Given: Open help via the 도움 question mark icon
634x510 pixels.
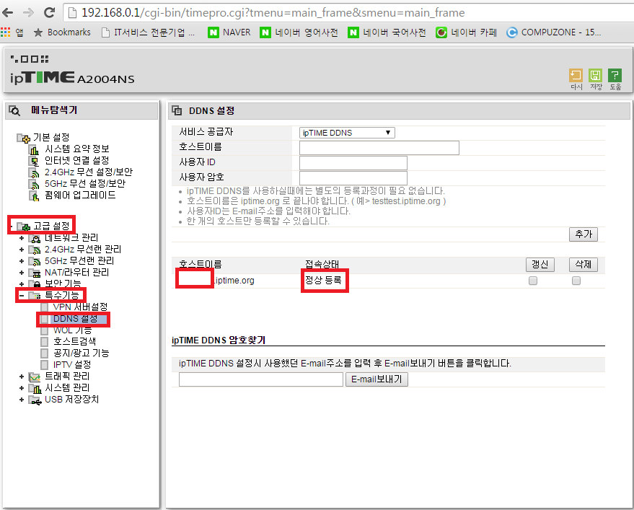Looking at the screenshot, I should click(615, 74).
